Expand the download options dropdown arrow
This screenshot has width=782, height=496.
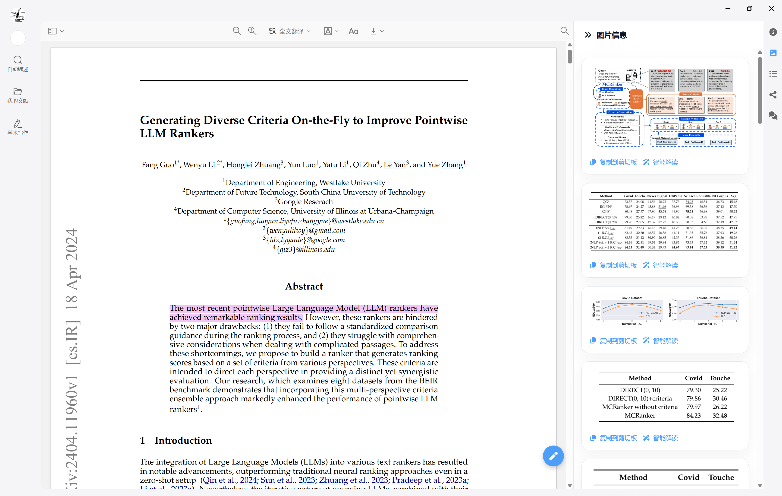(x=382, y=31)
